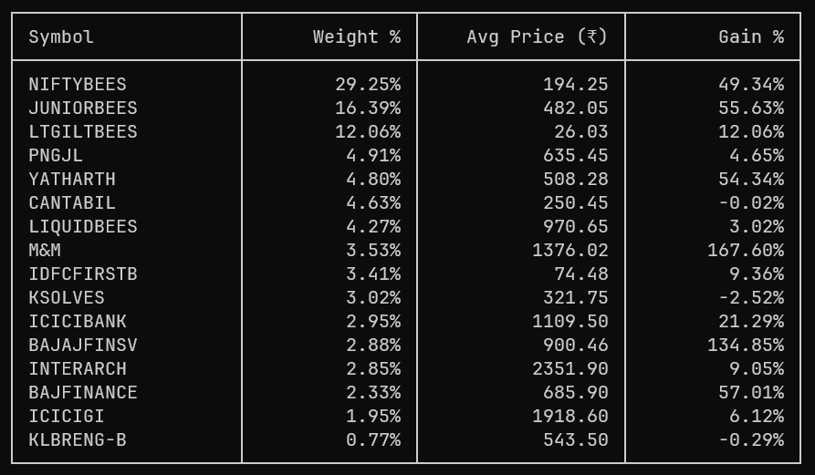The width and height of the screenshot is (815, 475).
Task: Select the INTERARCH symbol
Action: (x=78, y=369)
